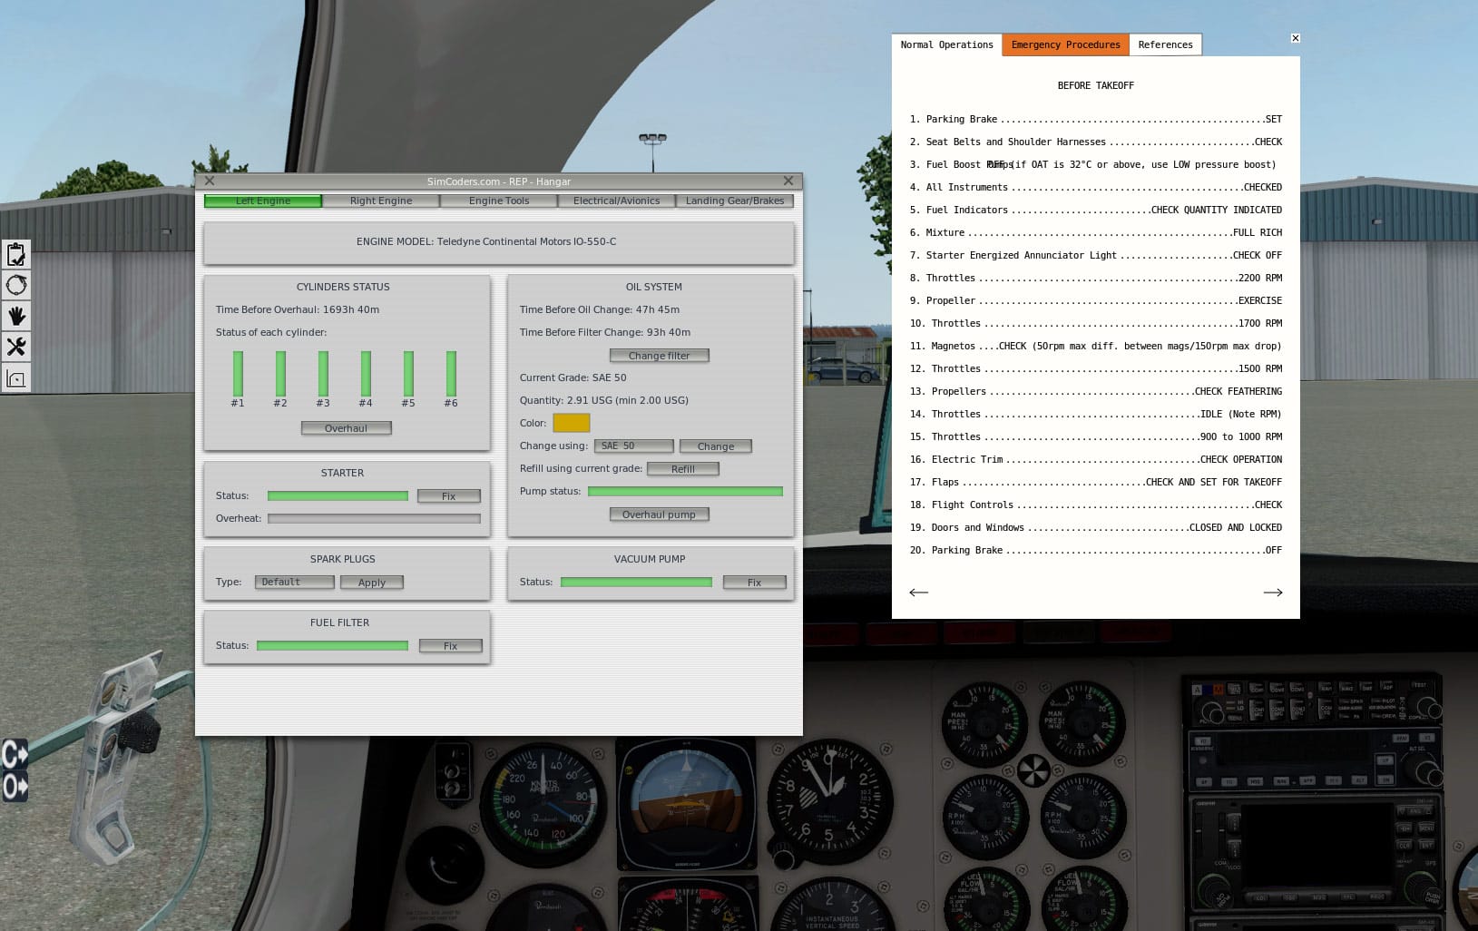
Task: Click the circular walkaround icon in sidebar
Action: pos(16,286)
